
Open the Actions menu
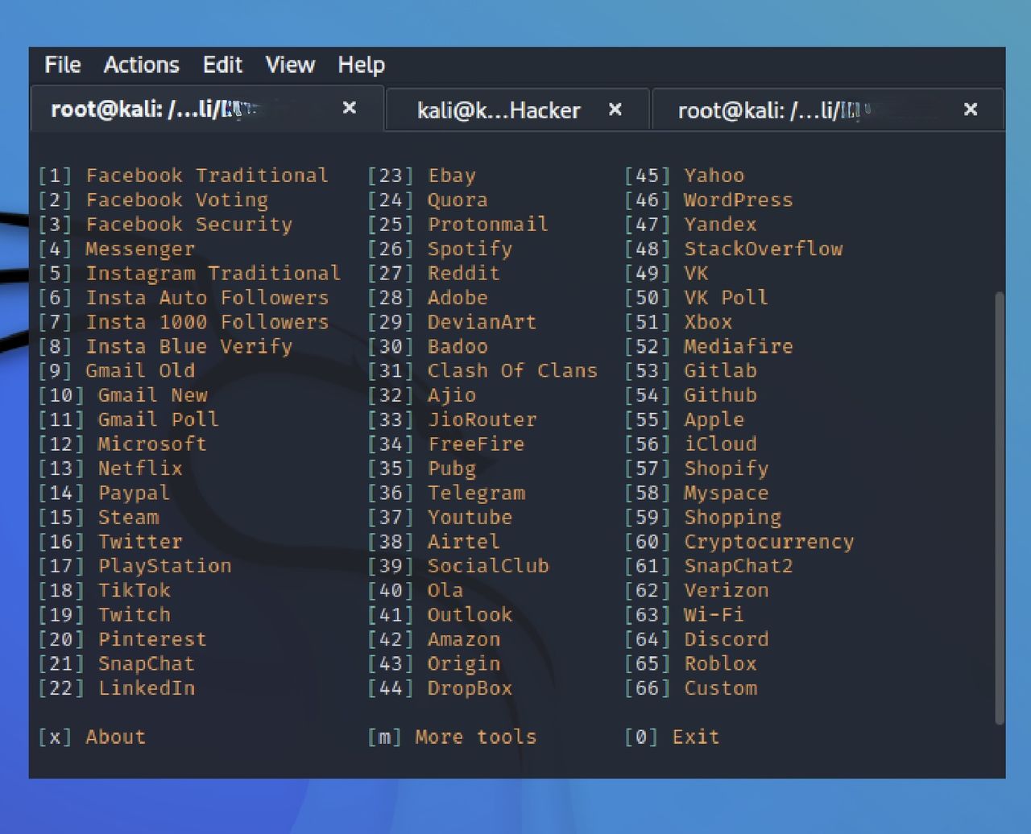coord(142,64)
